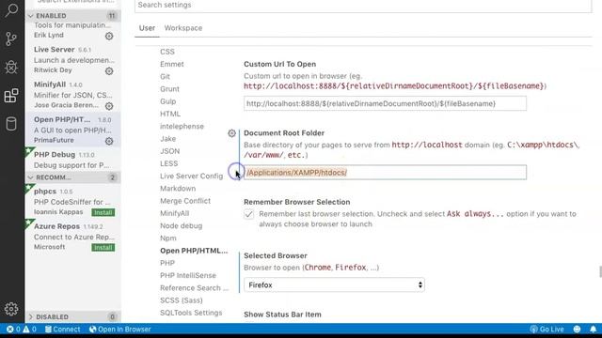Open Live Server extension in list

(x=73, y=60)
